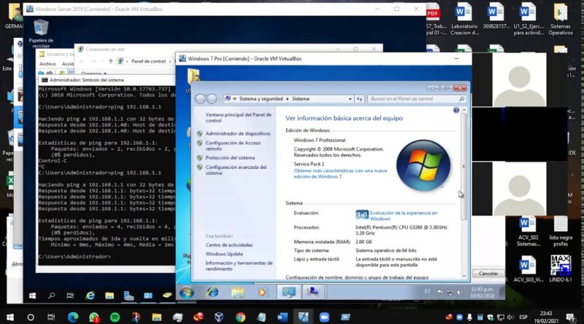Open Zoom on the host taskbar
Image resolution: width=584 pixels, height=324 pixels.
pos(324,317)
